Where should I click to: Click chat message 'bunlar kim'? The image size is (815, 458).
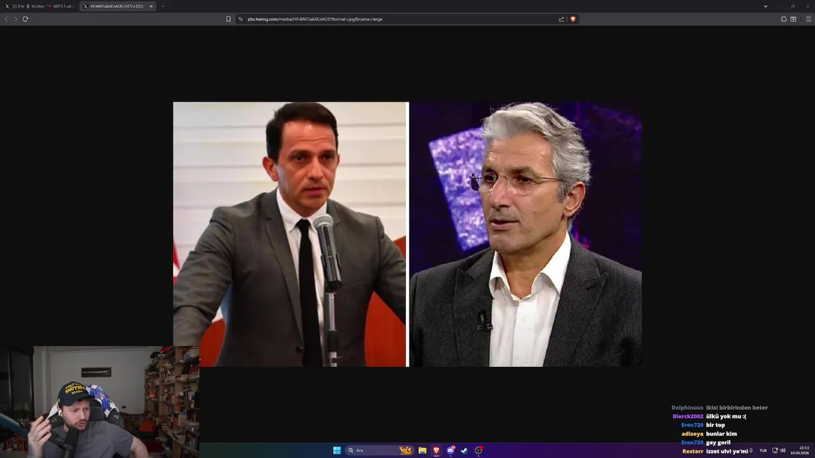pyautogui.click(x=721, y=434)
